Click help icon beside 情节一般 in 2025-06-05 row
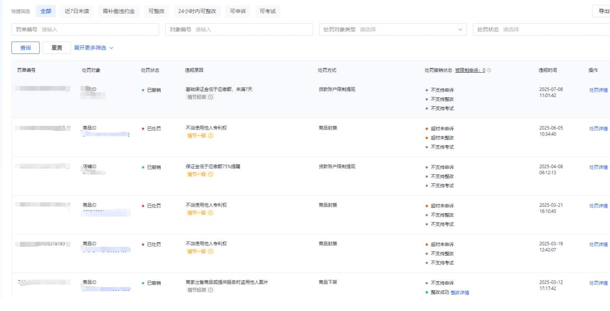 click(x=210, y=136)
